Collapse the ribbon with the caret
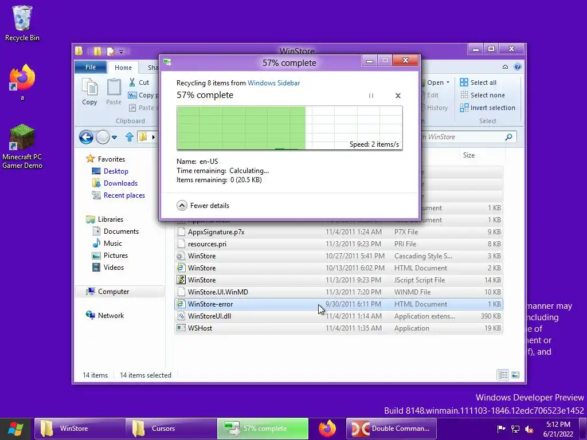The image size is (587, 440). [x=505, y=67]
